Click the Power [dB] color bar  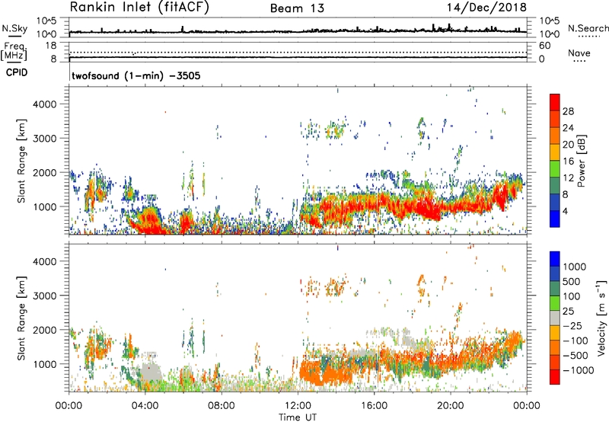[555, 160]
